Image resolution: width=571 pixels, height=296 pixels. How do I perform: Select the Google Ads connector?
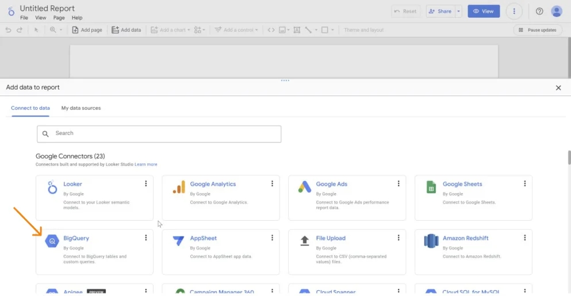(347, 198)
